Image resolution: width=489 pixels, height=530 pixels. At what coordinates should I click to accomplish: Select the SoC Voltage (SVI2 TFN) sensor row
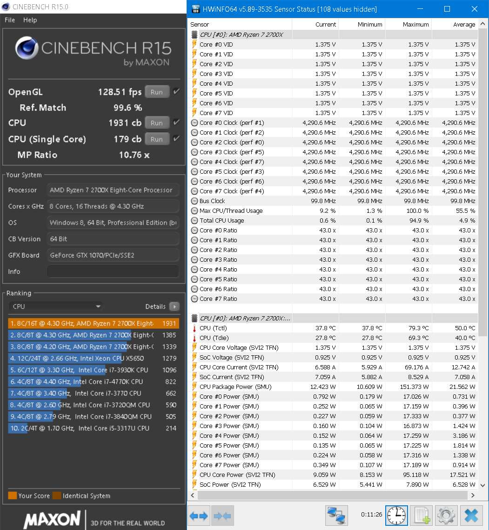(x=333, y=357)
